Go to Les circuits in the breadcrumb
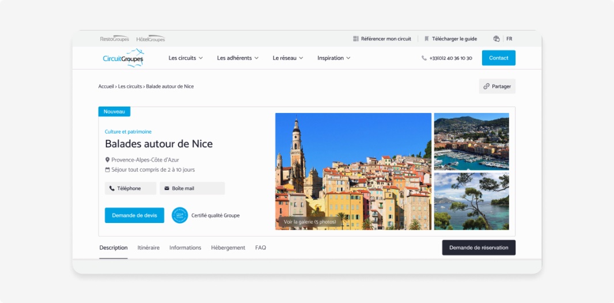The height and width of the screenshot is (303, 614). click(x=130, y=86)
